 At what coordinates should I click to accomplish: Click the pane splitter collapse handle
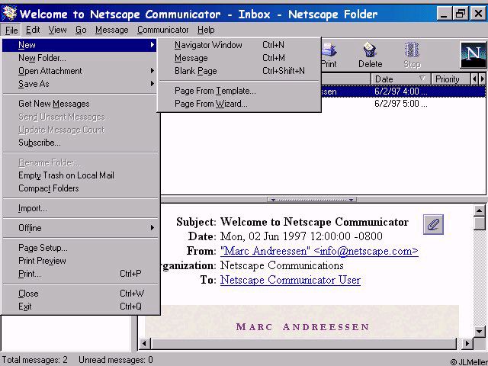[x=312, y=200]
